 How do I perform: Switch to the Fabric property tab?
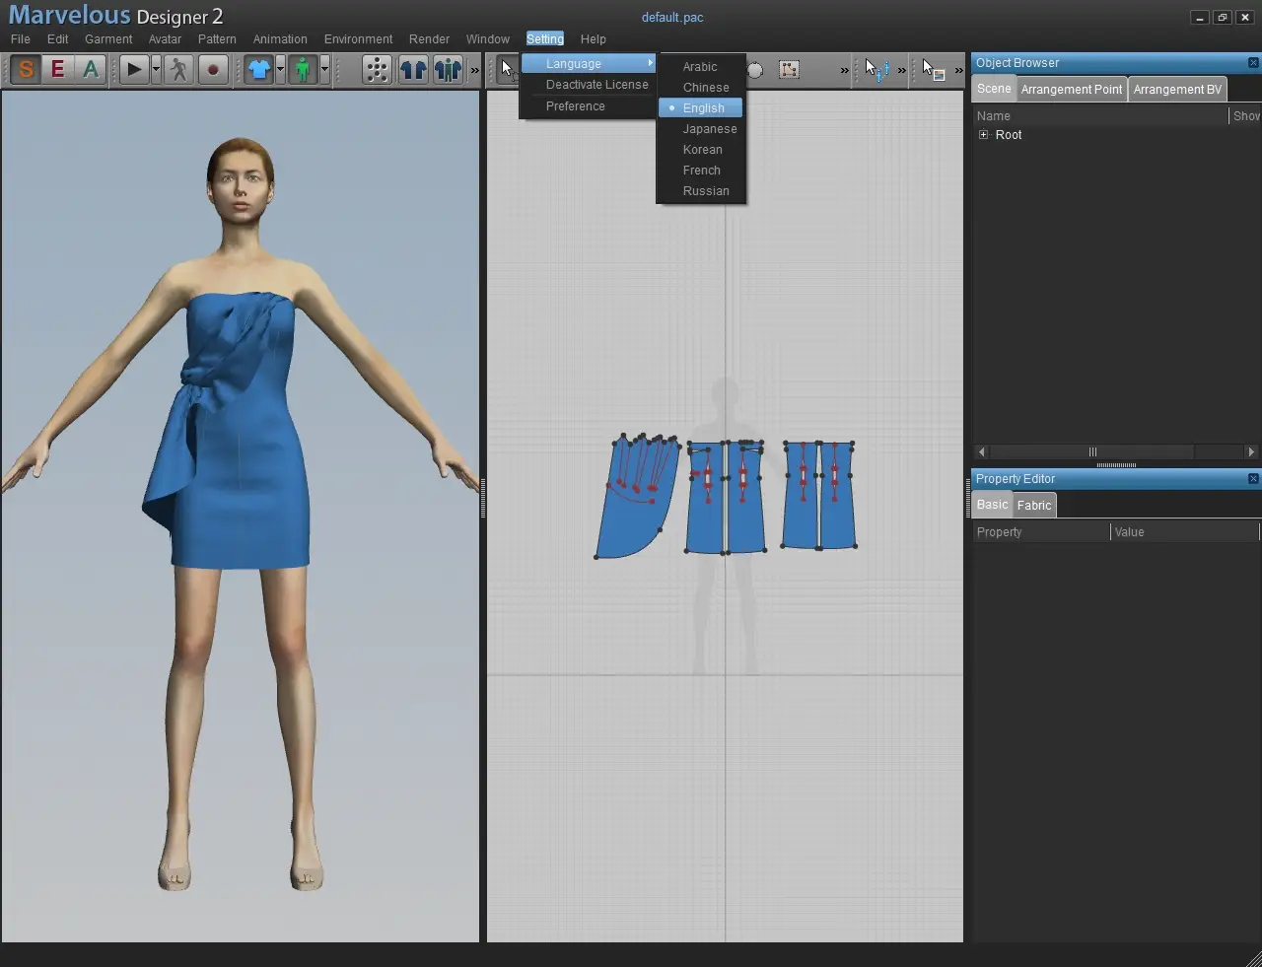coord(1034,506)
